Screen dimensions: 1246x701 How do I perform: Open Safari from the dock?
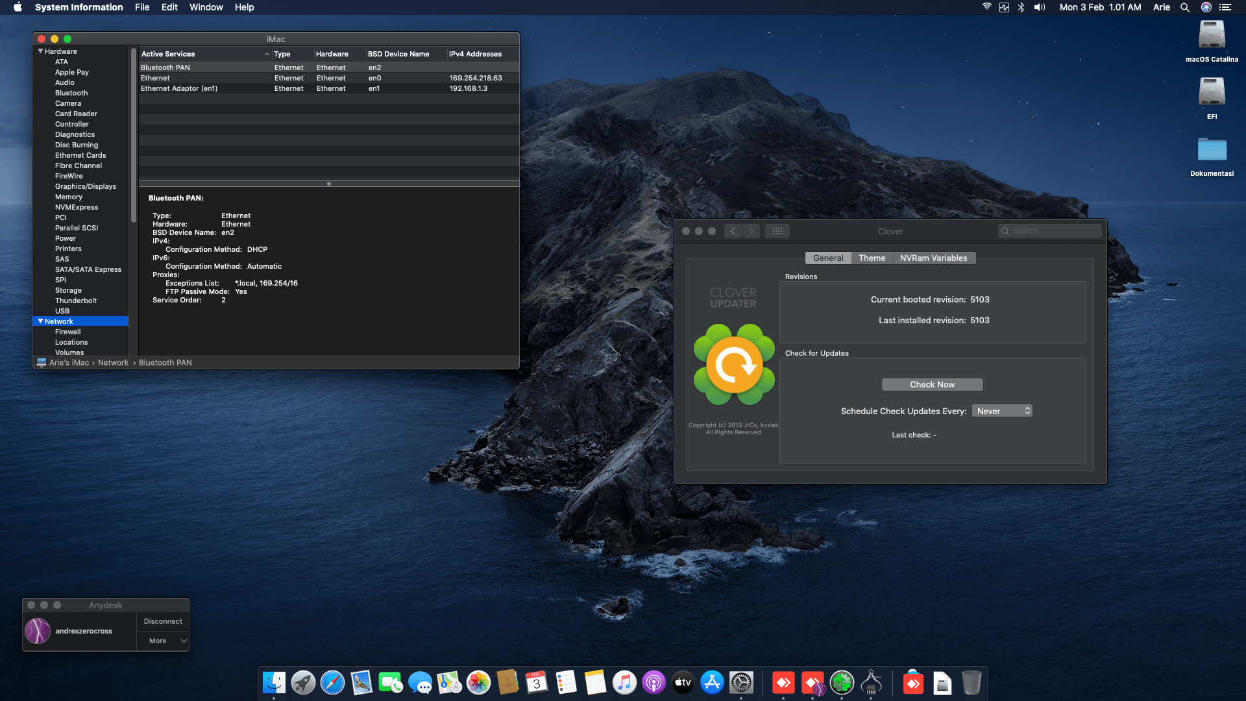pyautogui.click(x=332, y=683)
